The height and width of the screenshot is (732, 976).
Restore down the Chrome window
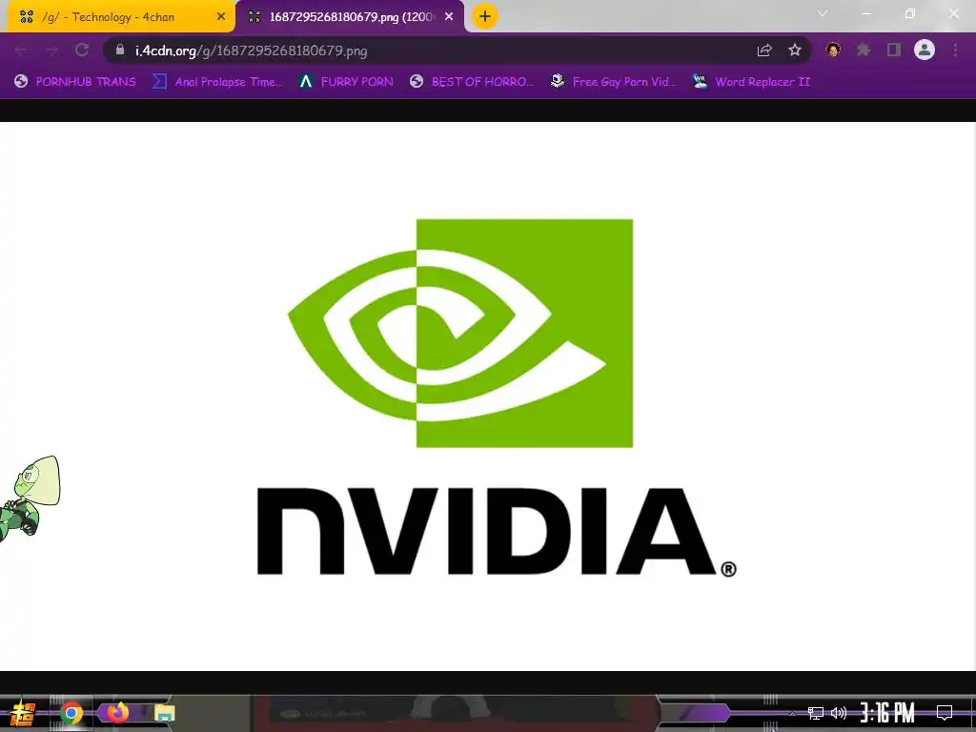[x=910, y=13]
